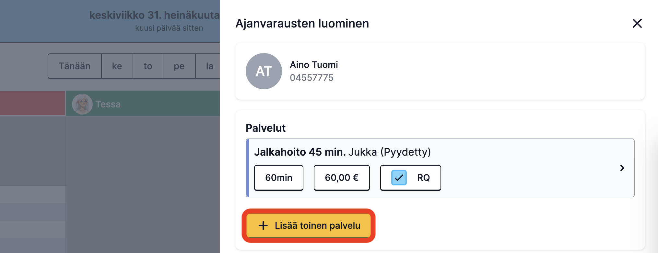
Task: Click Tessa's profile avatar
Action: point(82,104)
